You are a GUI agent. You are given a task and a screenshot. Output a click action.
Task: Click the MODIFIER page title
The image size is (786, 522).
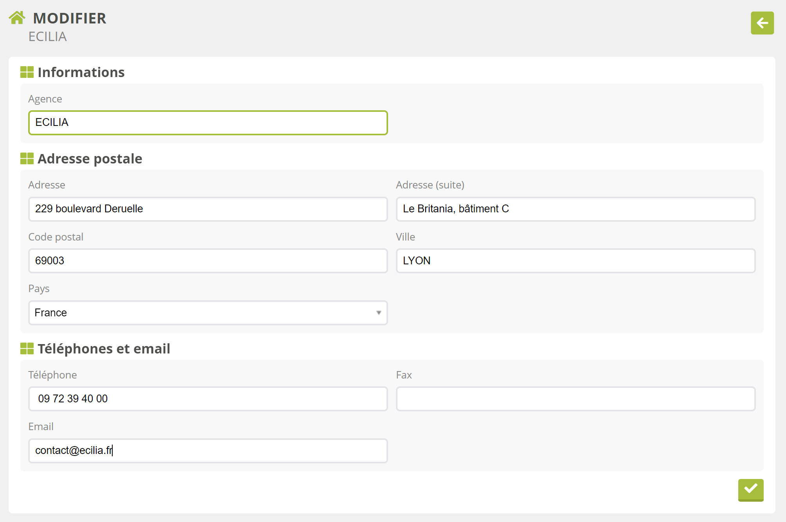(70, 18)
